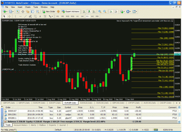Open the File menu
Screen dimensions: 182x132
[x=7, y=7]
